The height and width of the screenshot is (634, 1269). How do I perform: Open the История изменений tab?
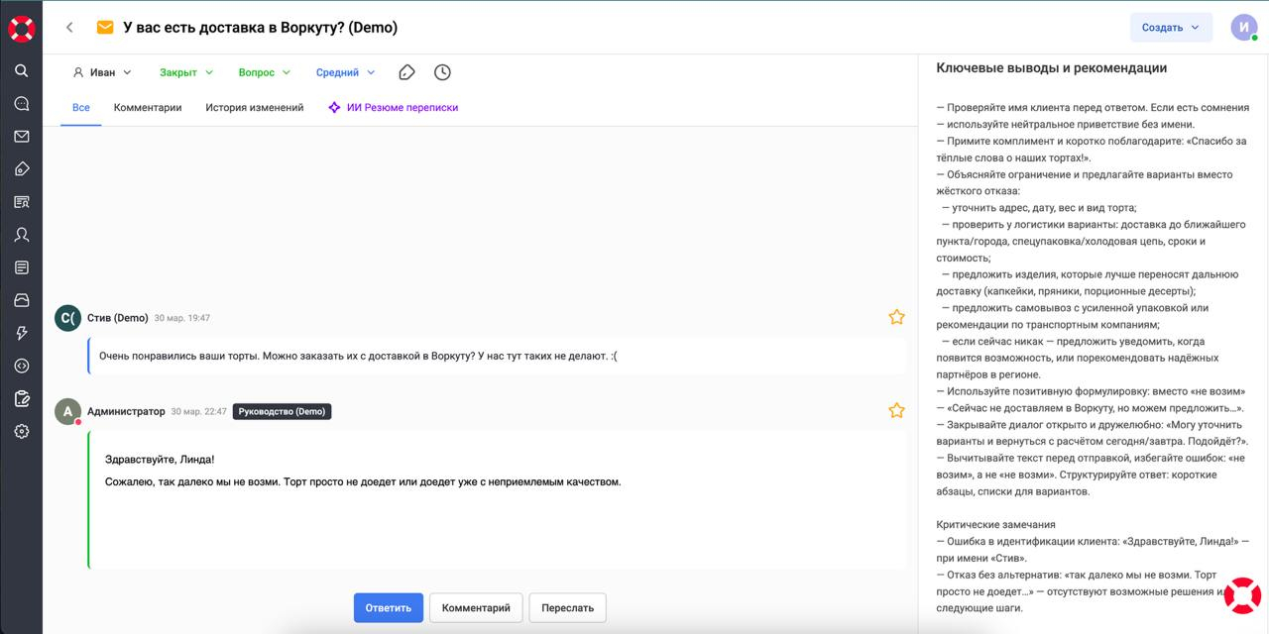pos(255,107)
